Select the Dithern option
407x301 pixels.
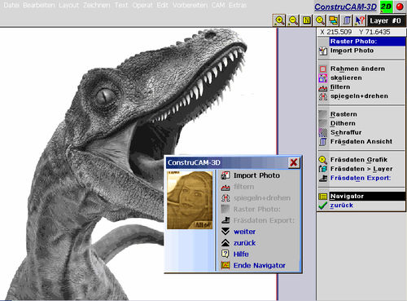(343, 123)
